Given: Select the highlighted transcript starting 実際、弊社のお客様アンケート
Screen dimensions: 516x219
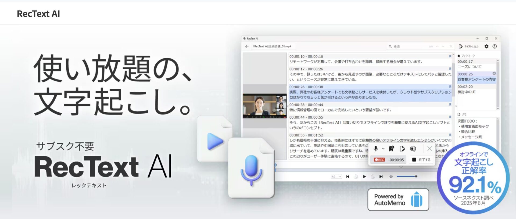Looking at the screenshot, I should [x=370, y=95].
